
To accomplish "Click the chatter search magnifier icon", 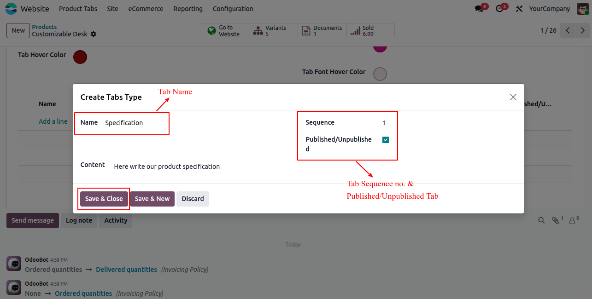I will pos(542,220).
